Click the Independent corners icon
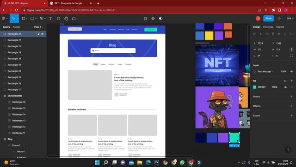The image size is (296, 167). (x=292, y=56)
